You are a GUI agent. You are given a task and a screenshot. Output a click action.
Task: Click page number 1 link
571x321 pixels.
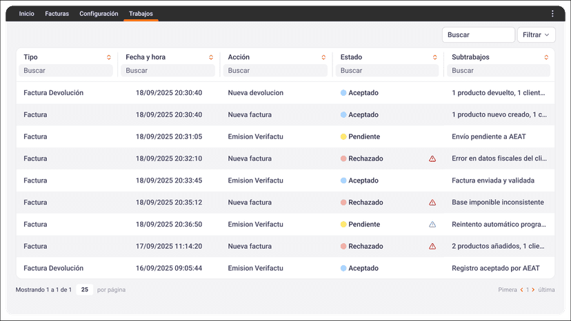[x=528, y=290]
